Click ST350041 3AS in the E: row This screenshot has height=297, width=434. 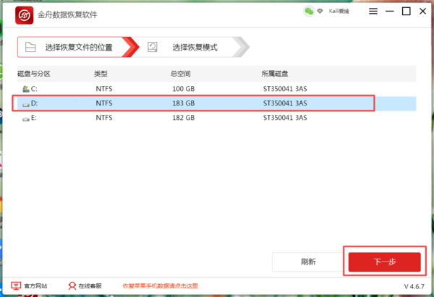point(285,118)
